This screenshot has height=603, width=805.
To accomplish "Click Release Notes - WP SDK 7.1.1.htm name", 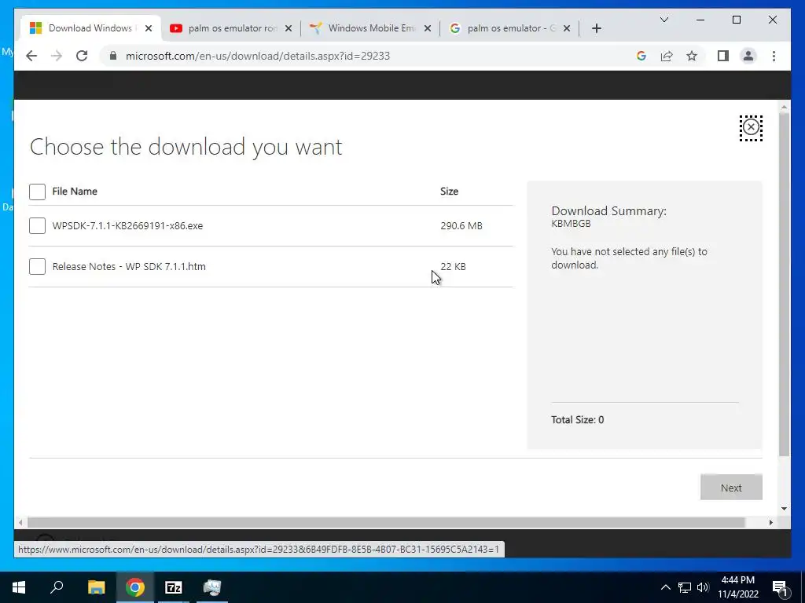I will (129, 267).
